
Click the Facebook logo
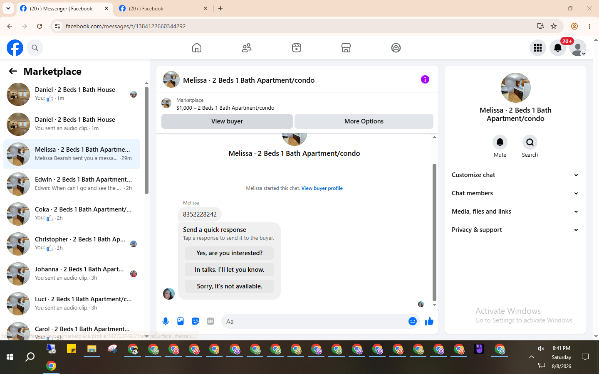coord(15,48)
